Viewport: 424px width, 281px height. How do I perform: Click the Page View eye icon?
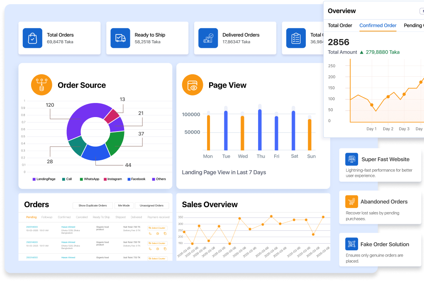tap(193, 85)
